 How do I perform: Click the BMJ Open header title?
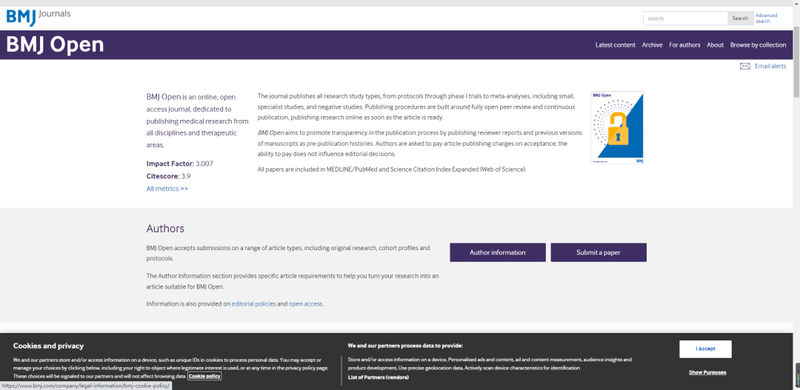pyautogui.click(x=55, y=45)
